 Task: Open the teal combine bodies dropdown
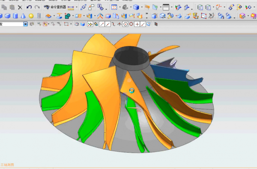pyautogui.click(x=73, y=16)
